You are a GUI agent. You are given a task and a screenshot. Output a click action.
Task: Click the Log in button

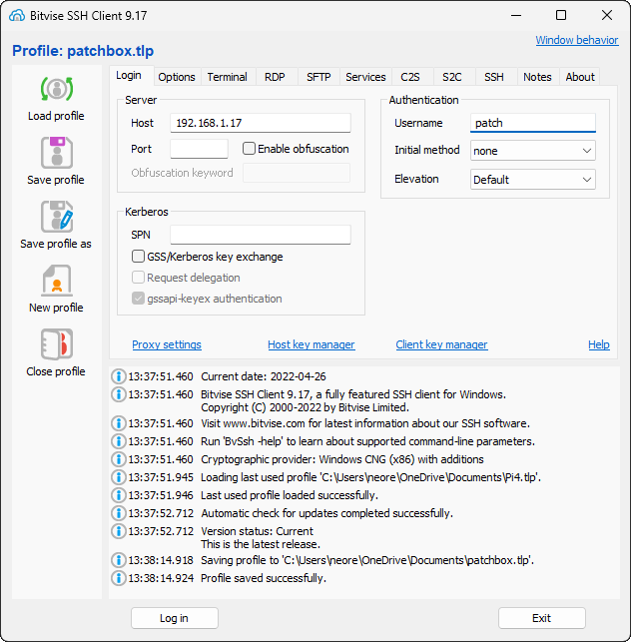point(175,618)
